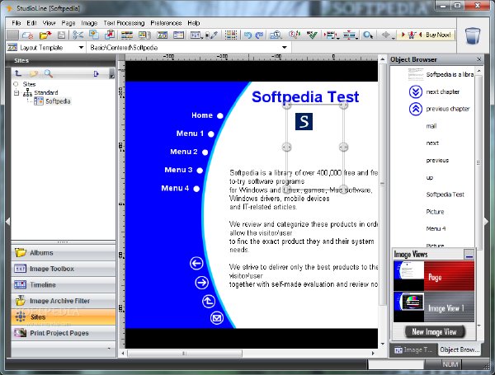The width and height of the screenshot is (495, 375).
Task: Click the left arrow circle on page canvas
Action: point(196,264)
